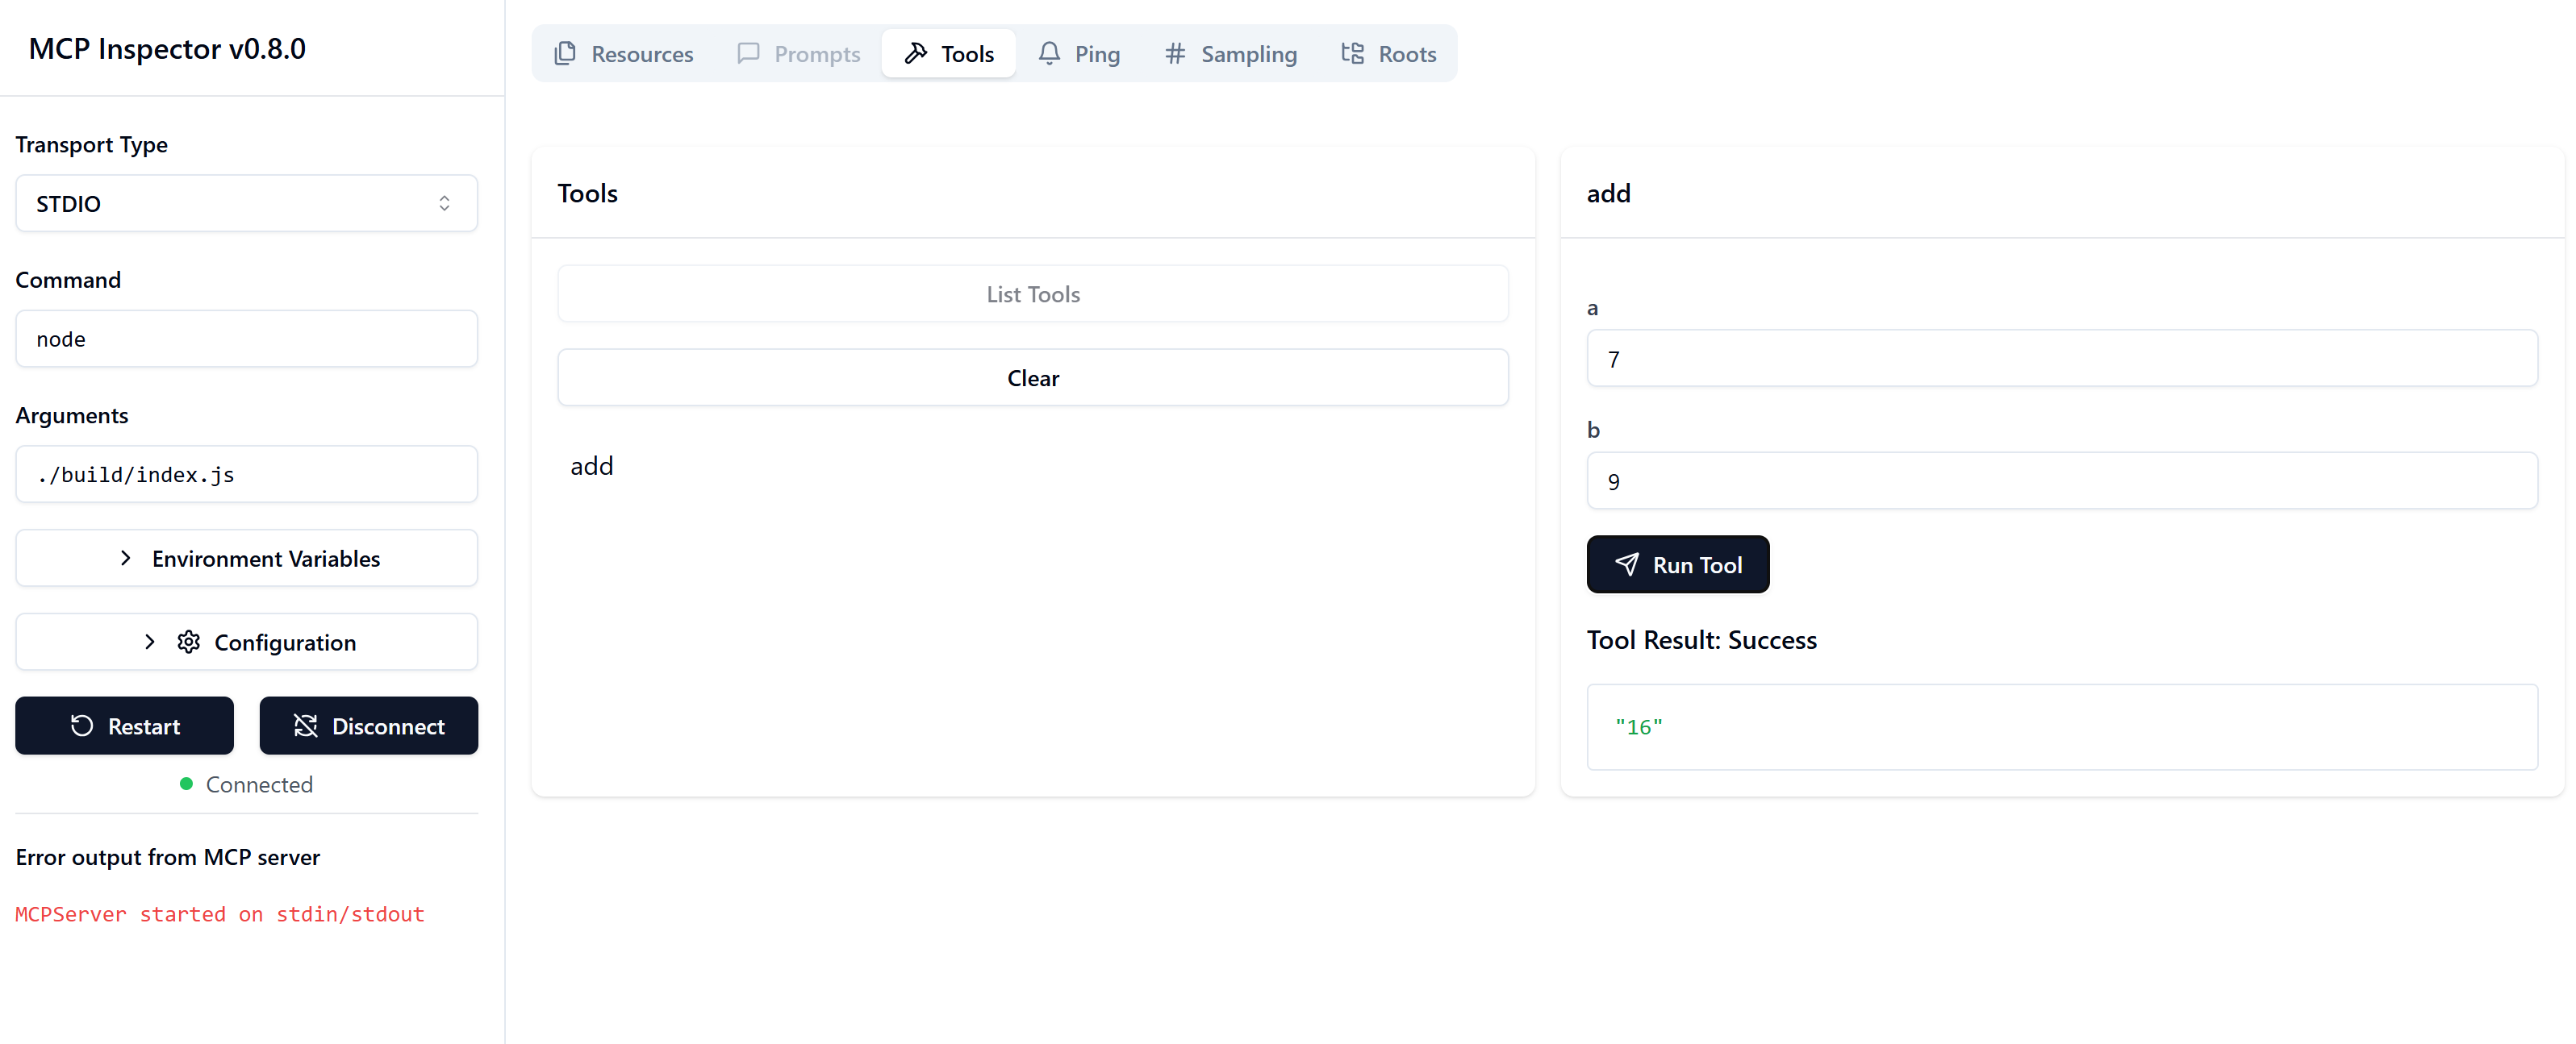The width and height of the screenshot is (2576, 1044).
Task: Click the List Tools button
Action: [1032, 293]
